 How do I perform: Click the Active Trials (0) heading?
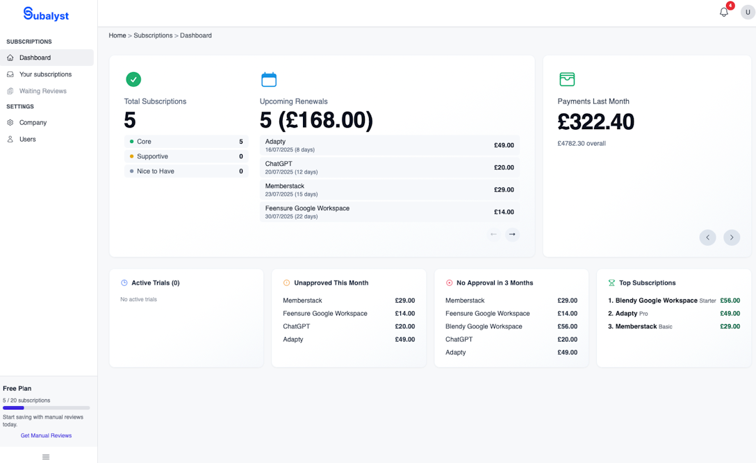tap(155, 283)
